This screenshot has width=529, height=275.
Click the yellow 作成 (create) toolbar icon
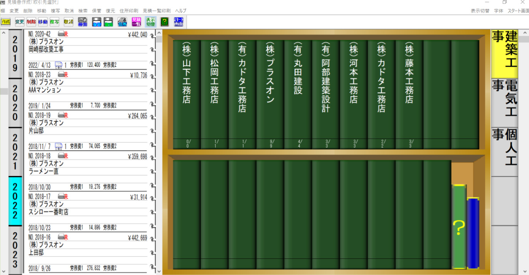coord(5,22)
